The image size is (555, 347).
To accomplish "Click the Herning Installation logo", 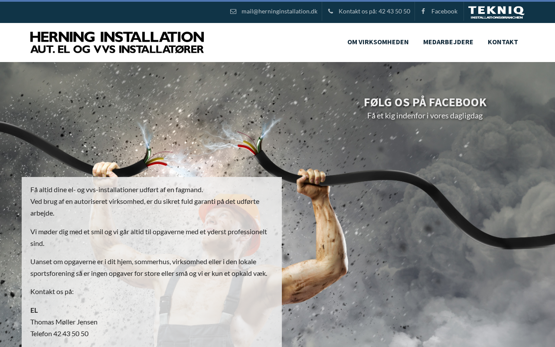I will (117, 43).
